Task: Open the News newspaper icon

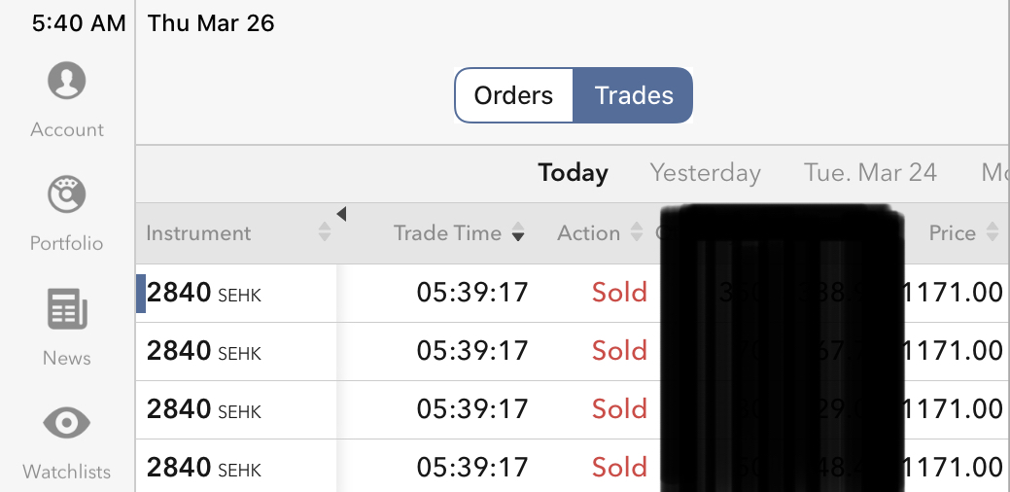Action: (67, 309)
